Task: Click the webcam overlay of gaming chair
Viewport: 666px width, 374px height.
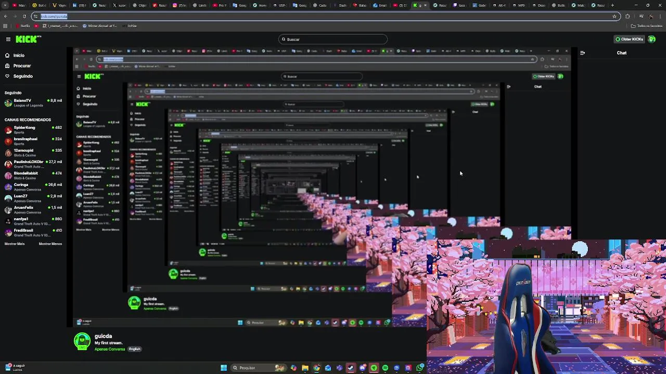Action: point(546,306)
